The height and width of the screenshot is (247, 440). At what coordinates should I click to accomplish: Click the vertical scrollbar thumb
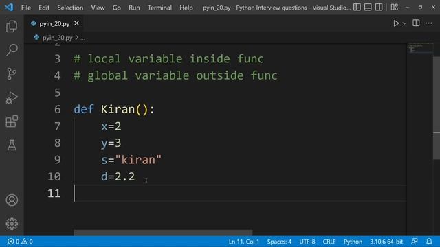437,108
